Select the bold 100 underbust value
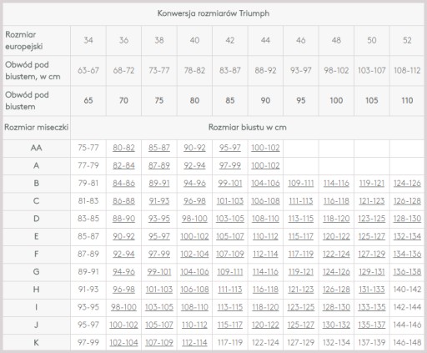 [x=336, y=100]
